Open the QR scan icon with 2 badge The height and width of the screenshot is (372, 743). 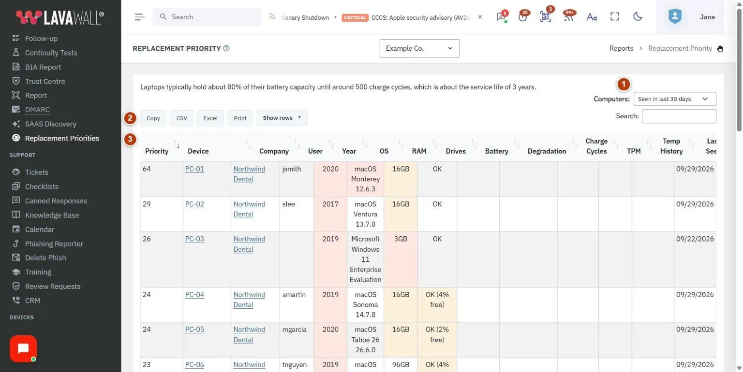point(546,17)
